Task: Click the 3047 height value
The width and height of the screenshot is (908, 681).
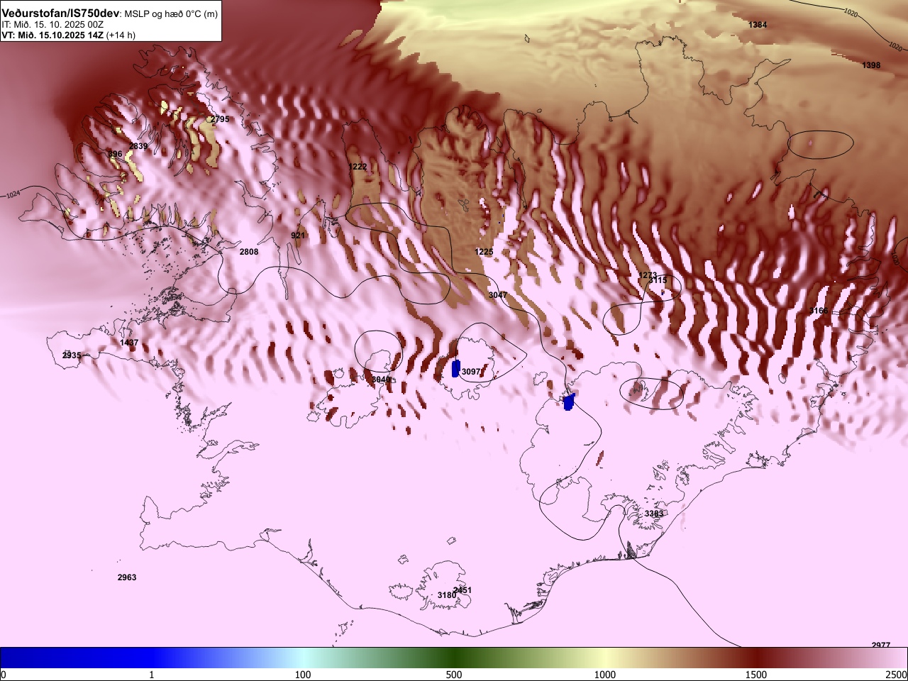Action: click(x=498, y=295)
